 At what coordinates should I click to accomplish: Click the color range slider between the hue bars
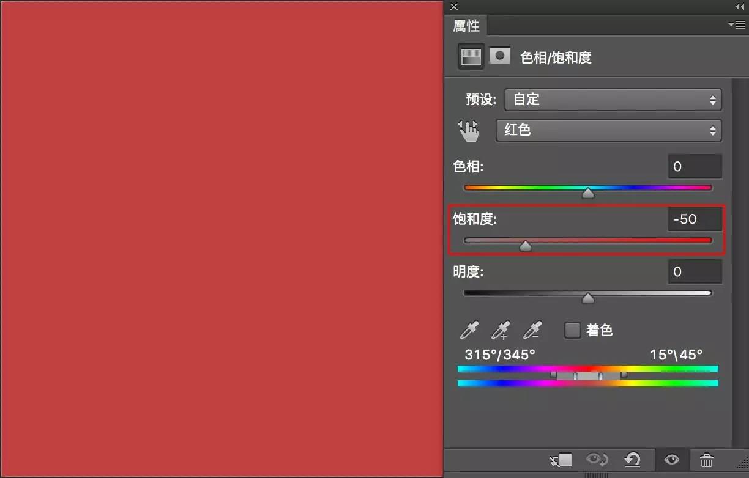coord(588,375)
